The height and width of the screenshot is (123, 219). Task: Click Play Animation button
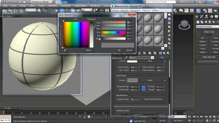click(x=198, y=117)
